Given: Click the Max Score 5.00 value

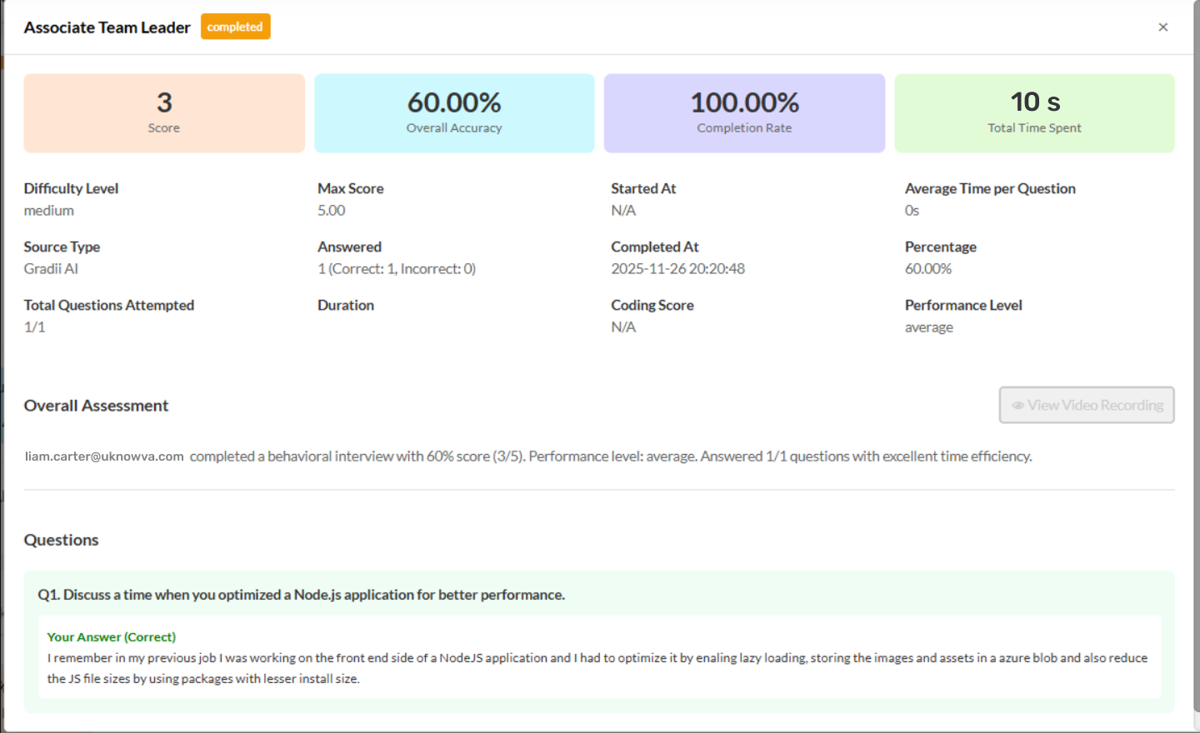Looking at the screenshot, I should point(331,211).
